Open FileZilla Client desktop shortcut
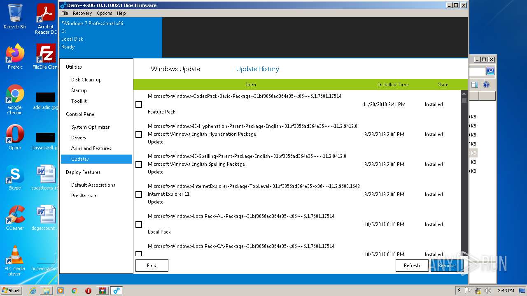 click(46, 57)
